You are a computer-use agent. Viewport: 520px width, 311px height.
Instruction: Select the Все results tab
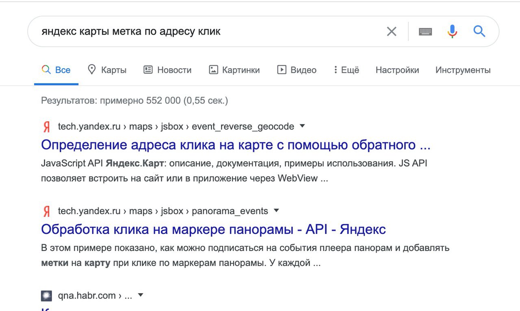point(56,70)
